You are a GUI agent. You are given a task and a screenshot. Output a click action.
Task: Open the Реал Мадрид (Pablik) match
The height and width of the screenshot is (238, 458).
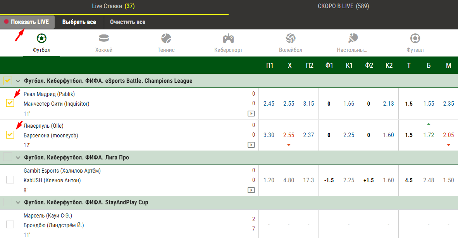(49, 94)
